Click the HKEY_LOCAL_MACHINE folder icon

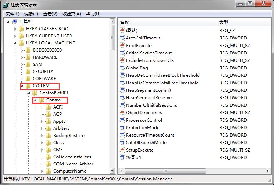pyautogui.click(x=21, y=43)
